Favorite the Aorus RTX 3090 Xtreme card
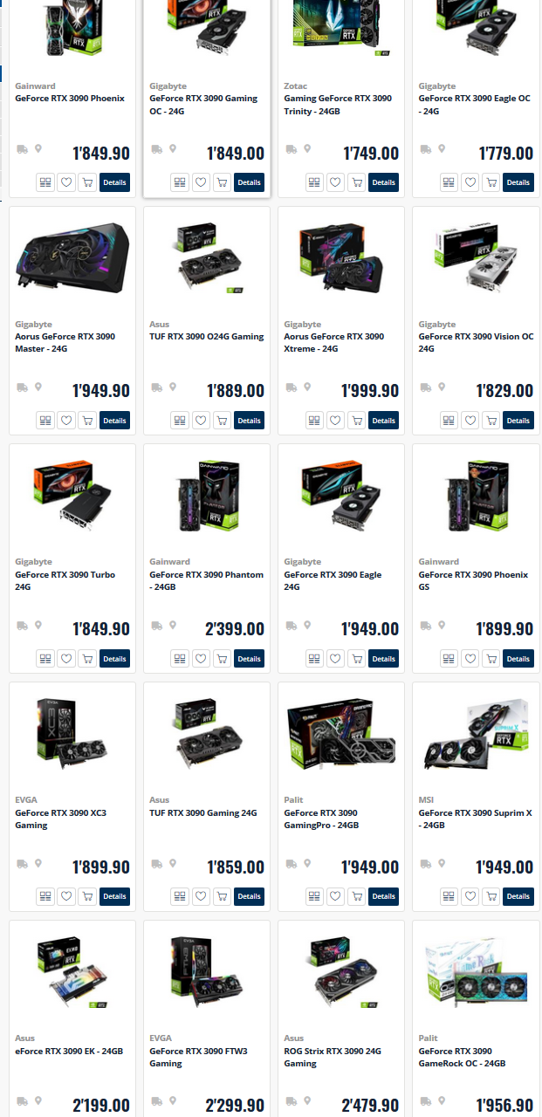Viewport: 542px width, 1117px height. coord(335,421)
